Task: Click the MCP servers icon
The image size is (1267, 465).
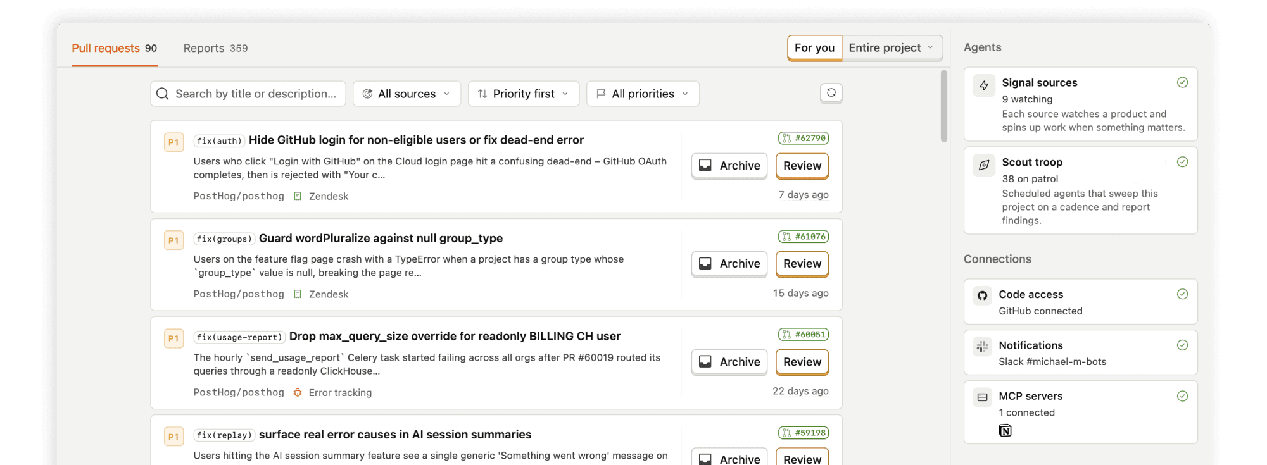Action: 982,397
